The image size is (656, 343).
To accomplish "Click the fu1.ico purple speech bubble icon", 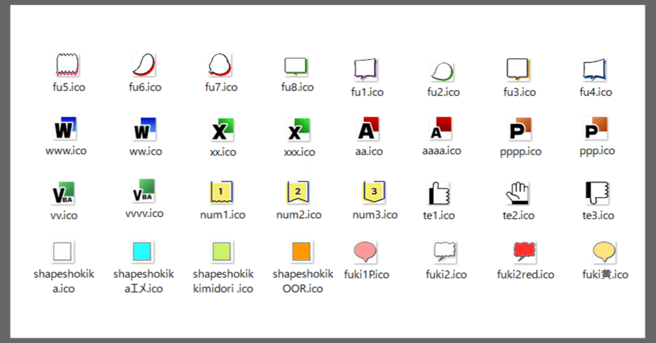I will pyautogui.click(x=367, y=70).
